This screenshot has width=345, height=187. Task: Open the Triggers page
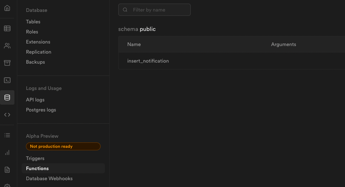point(35,159)
